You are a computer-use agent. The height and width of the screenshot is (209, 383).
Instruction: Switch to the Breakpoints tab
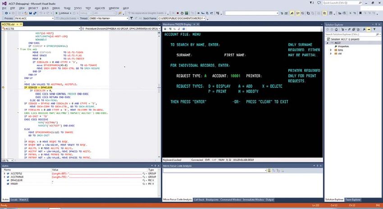click(x=212, y=200)
